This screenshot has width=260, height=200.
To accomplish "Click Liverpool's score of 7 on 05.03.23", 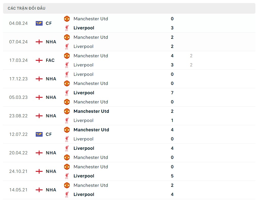I will pyautogui.click(x=172, y=93).
